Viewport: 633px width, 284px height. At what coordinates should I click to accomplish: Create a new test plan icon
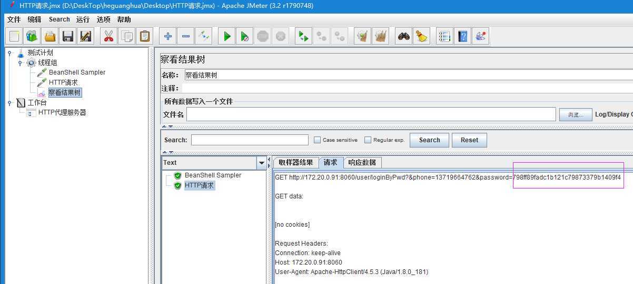point(14,36)
